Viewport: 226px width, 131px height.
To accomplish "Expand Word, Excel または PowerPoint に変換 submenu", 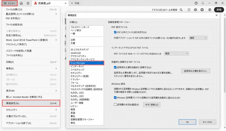I will 31,40.
